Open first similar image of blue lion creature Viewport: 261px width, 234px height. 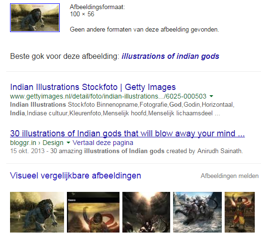click(37, 212)
